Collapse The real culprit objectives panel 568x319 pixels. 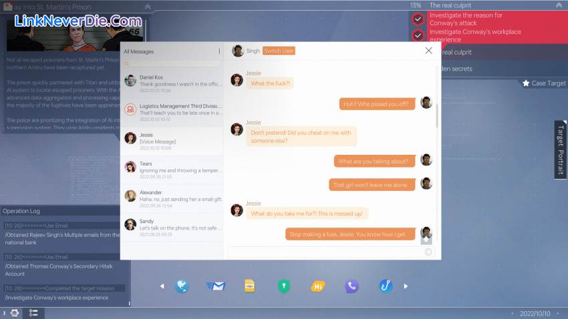559,5
